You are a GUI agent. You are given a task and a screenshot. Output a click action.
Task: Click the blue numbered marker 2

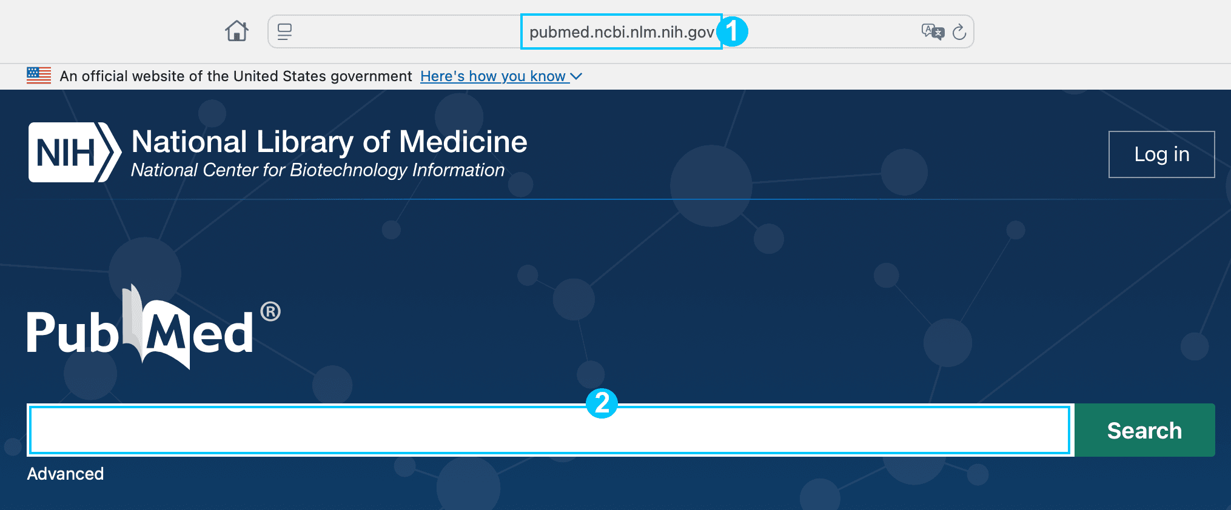coord(602,403)
